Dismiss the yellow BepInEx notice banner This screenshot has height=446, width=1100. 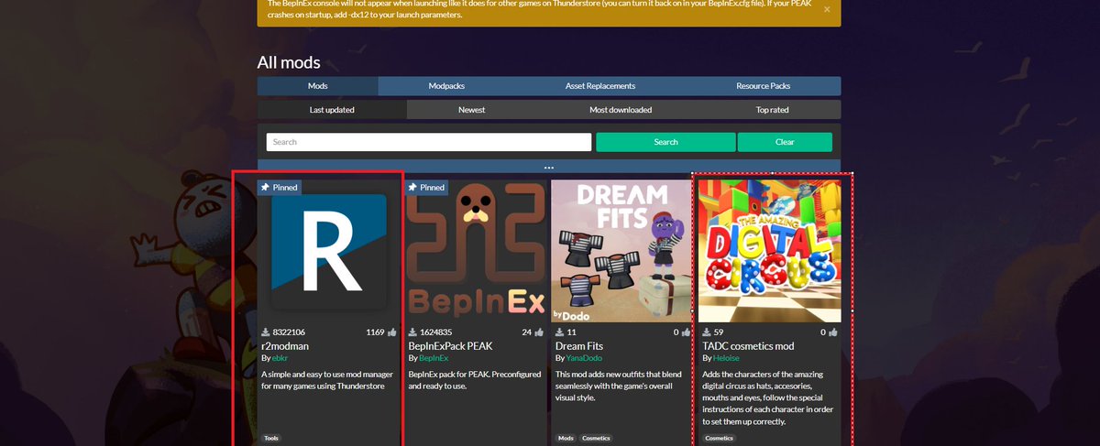click(x=827, y=9)
